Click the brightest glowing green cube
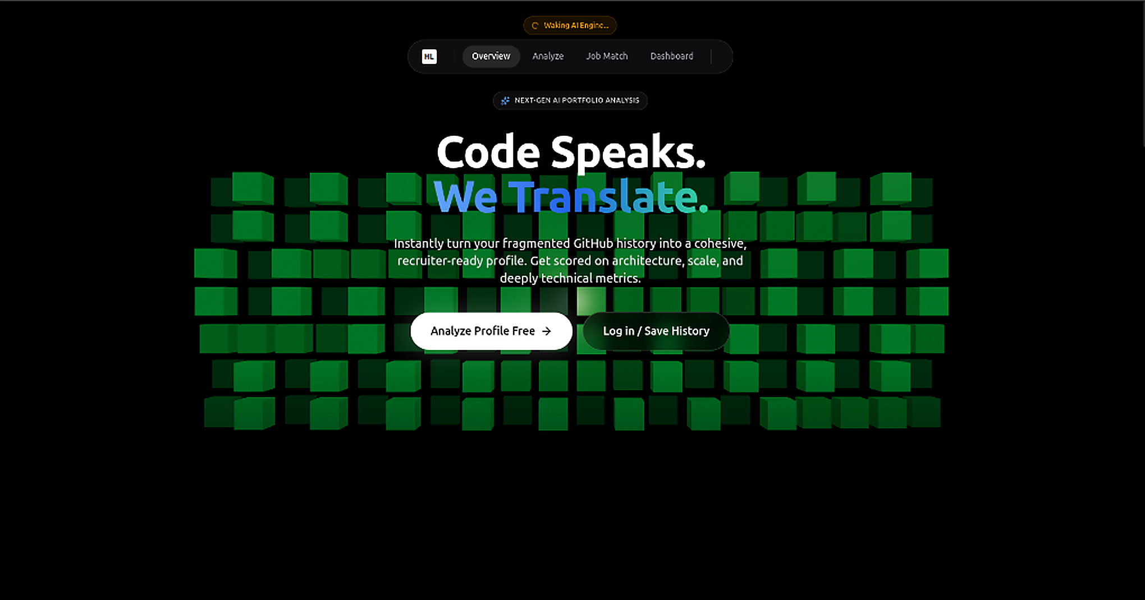This screenshot has height=600, width=1145. [591, 301]
